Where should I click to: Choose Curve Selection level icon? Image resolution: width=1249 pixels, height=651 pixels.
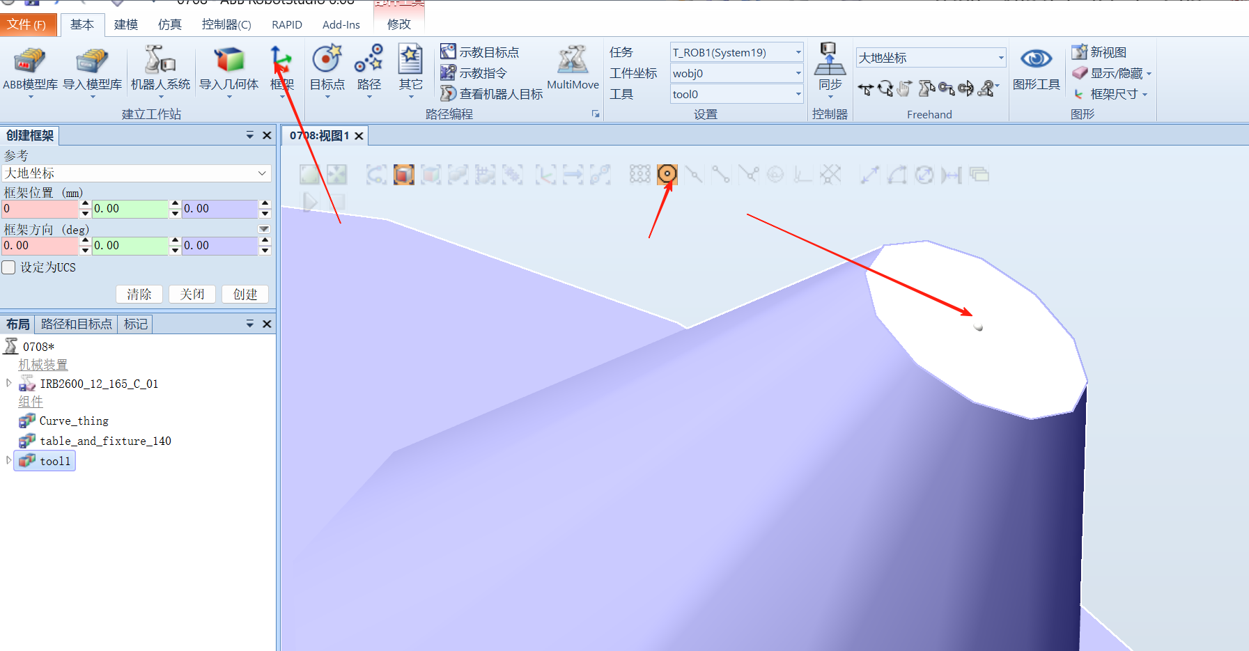coord(376,174)
